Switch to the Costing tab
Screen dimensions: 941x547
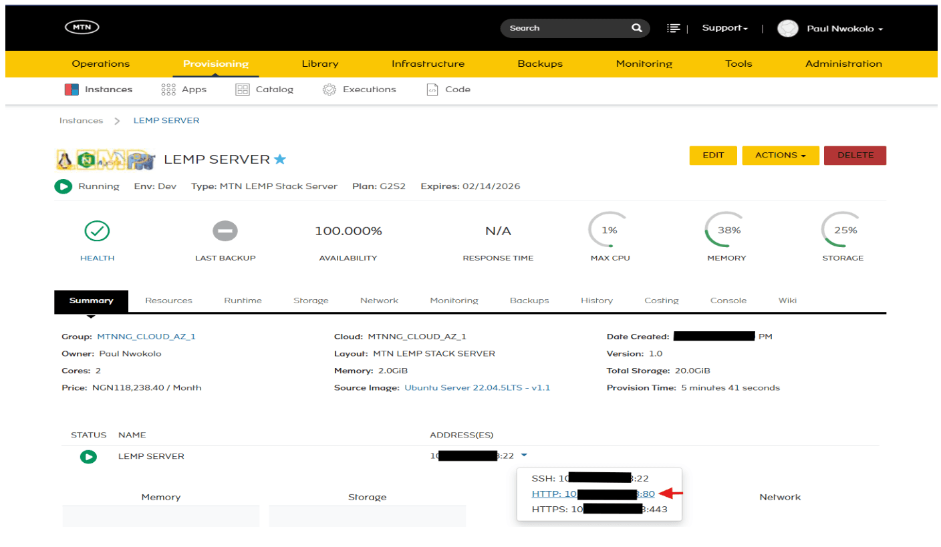(x=661, y=301)
